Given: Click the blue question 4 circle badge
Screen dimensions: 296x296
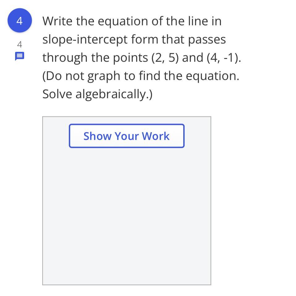Looking at the screenshot, I should [19, 21].
